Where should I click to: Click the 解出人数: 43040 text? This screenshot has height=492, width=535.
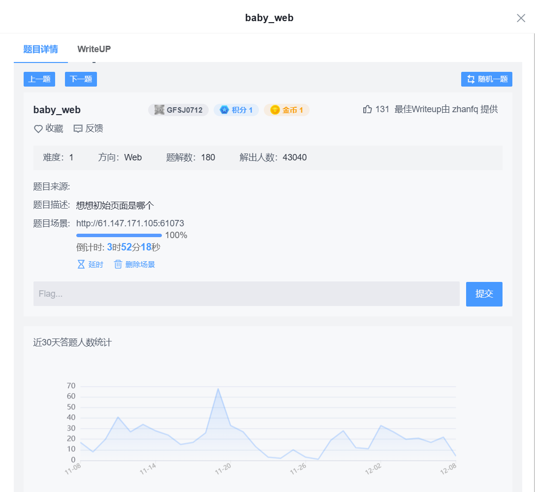(x=273, y=157)
